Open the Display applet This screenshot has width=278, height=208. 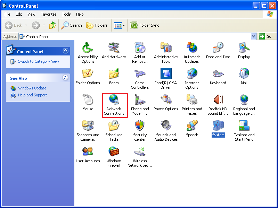[244, 50]
